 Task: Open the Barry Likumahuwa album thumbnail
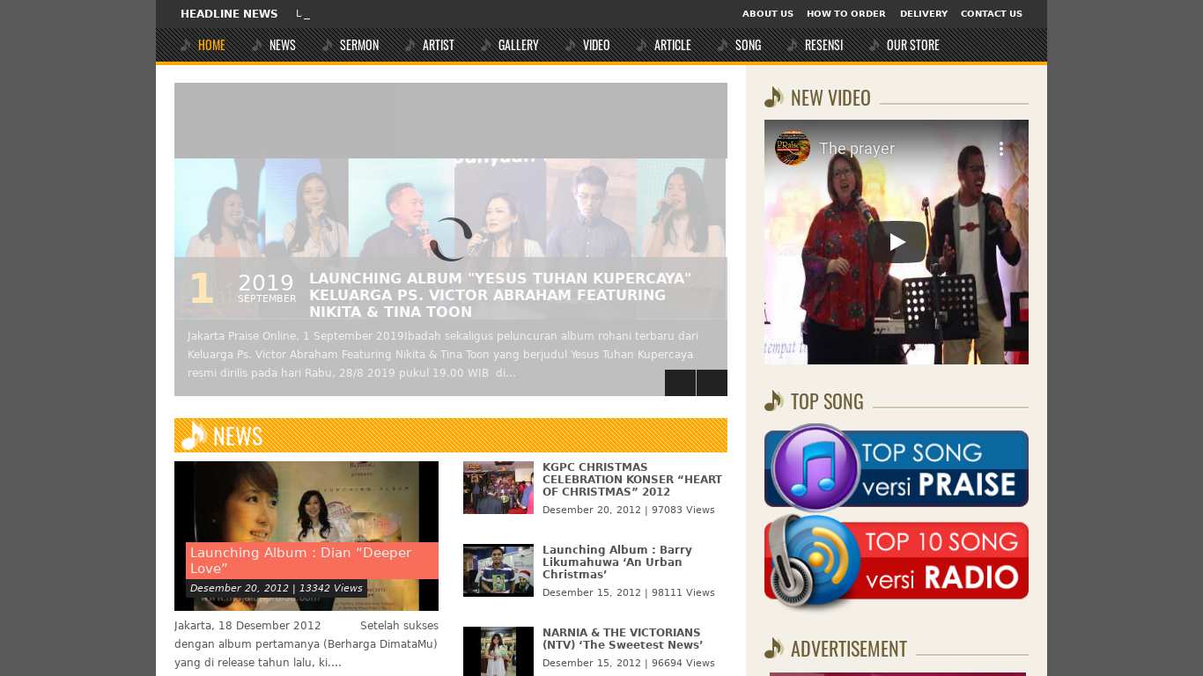click(498, 570)
